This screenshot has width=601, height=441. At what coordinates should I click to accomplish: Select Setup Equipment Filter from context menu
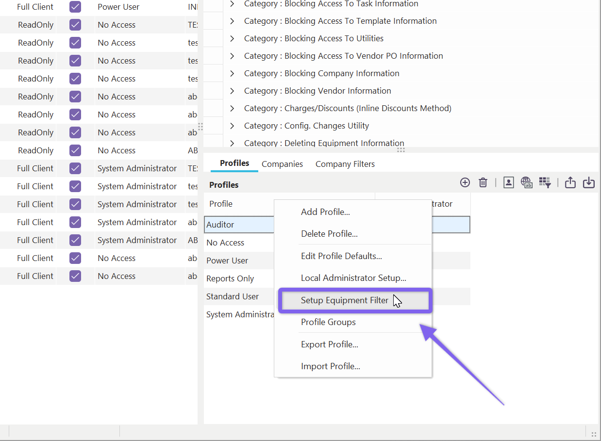345,300
